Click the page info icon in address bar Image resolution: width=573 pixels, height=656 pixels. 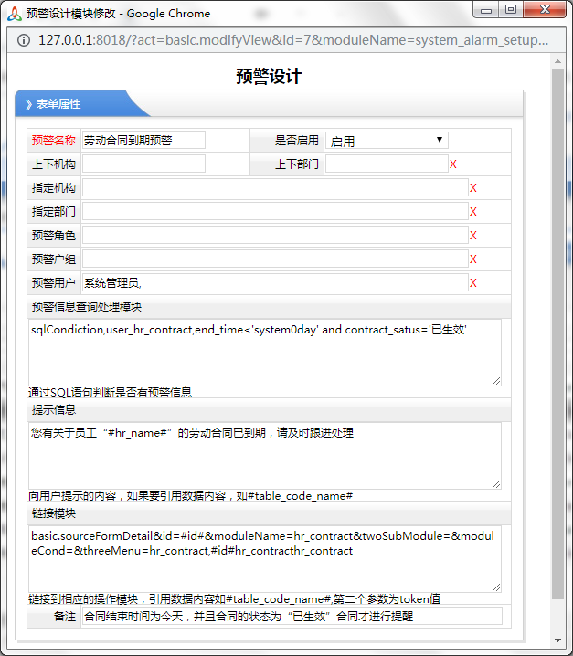tap(23, 40)
